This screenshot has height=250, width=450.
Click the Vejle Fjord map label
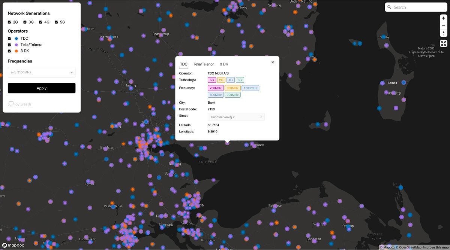coord(208,162)
